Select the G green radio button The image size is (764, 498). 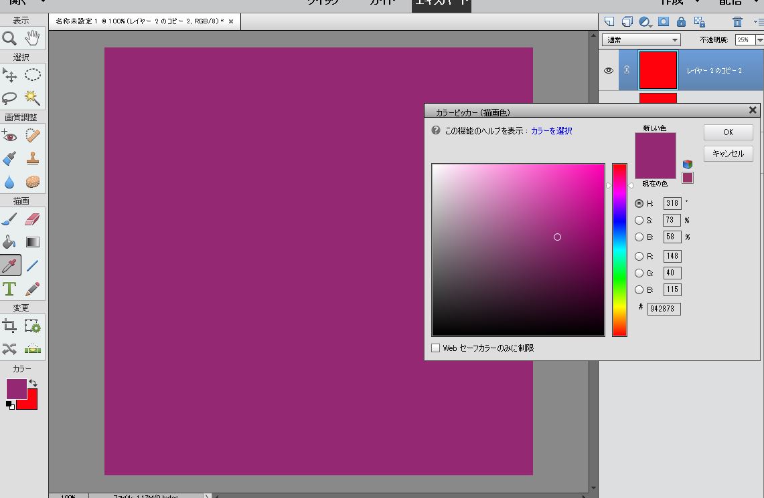pyautogui.click(x=639, y=273)
